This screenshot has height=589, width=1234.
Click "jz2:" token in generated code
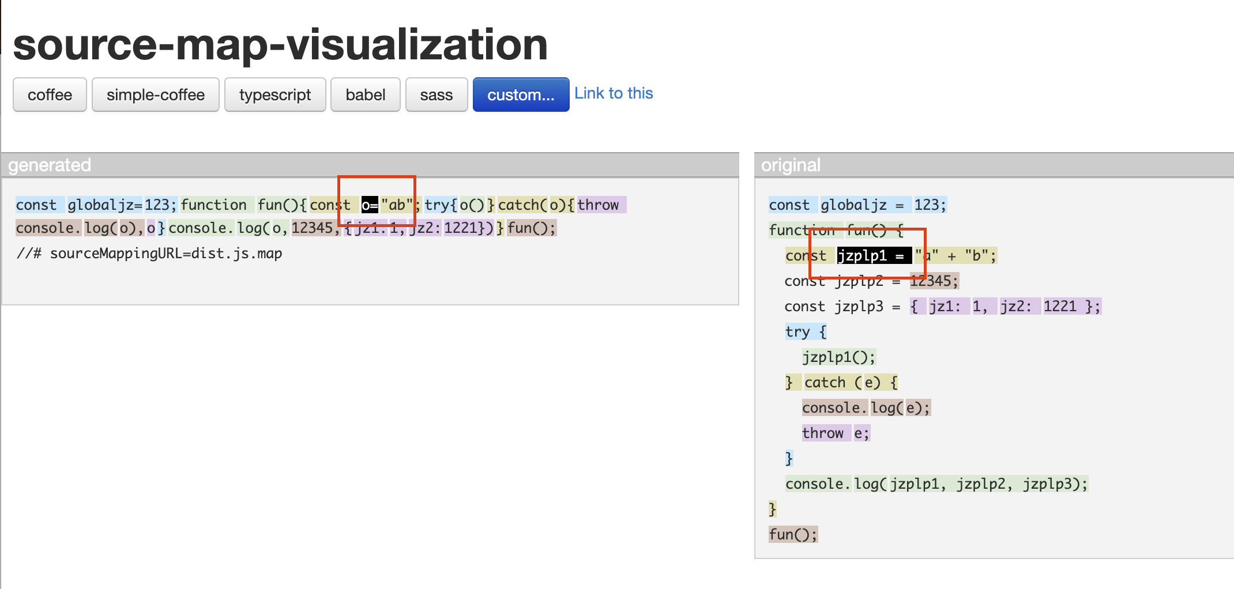[425, 228]
